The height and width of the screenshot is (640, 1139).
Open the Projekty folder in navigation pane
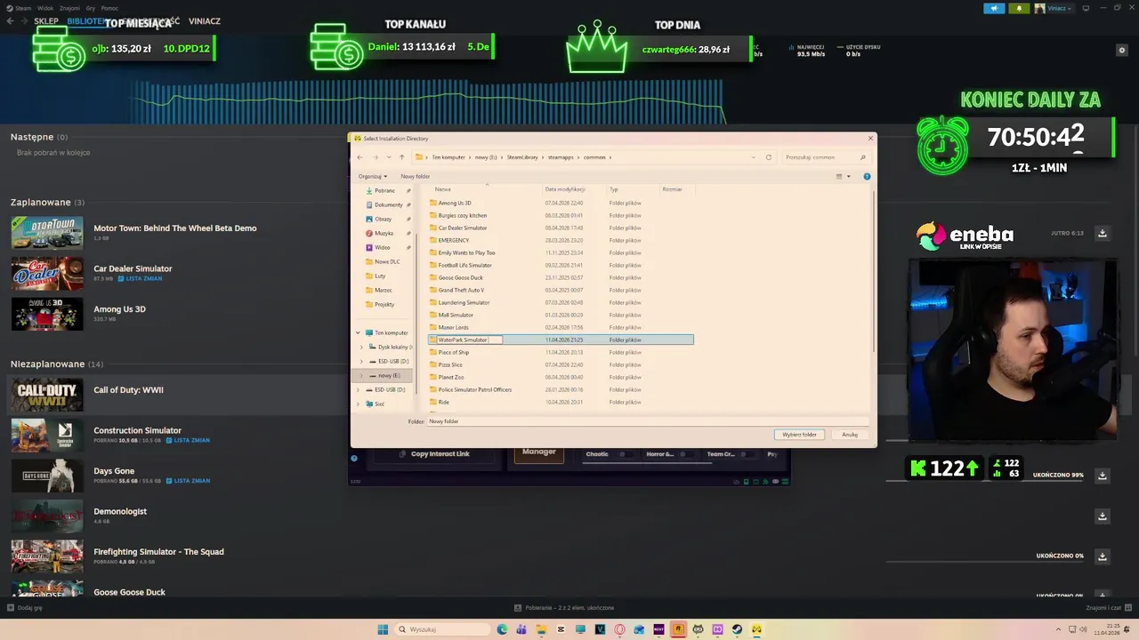[384, 304]
